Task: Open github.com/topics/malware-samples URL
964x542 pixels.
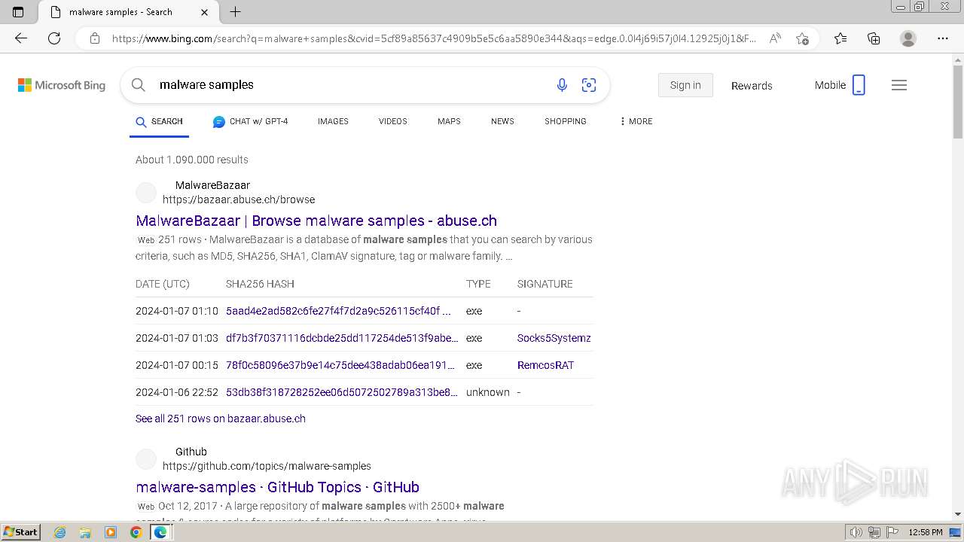Action: 267,466
